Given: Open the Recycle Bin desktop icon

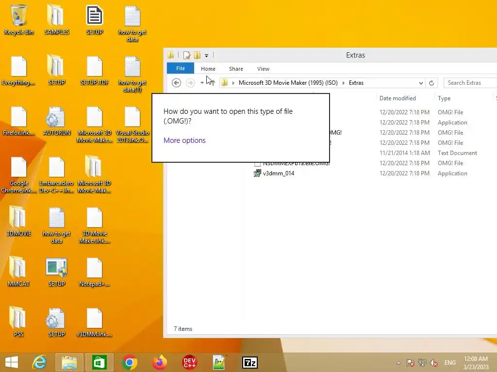Looking at the screenshot, I should tap(19, 19).
